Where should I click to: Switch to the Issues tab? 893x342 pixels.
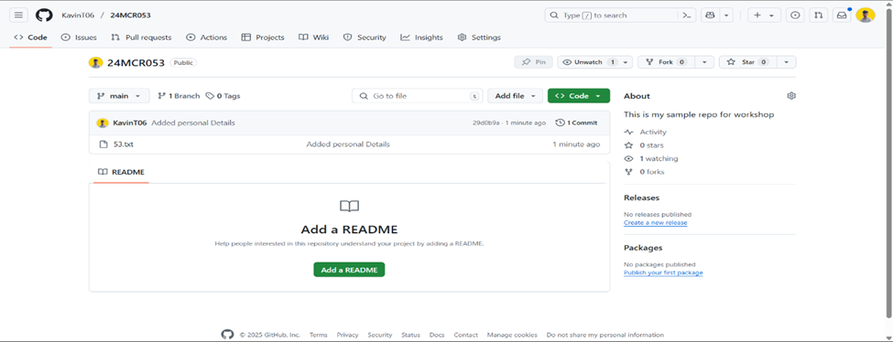[79, 37]
